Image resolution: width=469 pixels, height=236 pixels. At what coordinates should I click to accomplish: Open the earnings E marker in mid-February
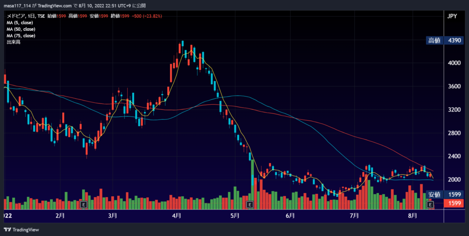[83, 204]
